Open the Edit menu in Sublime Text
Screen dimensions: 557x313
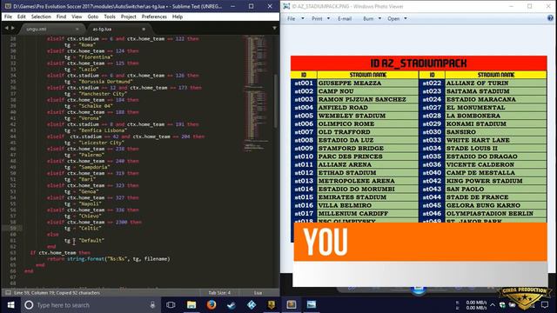(x=21, y=17)
